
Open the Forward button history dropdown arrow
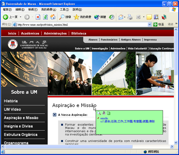[x=32, y=17]
